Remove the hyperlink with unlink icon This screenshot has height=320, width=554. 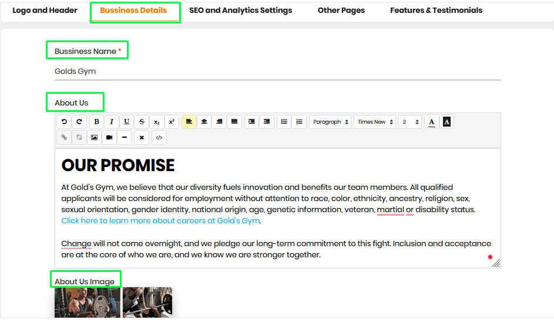[x=79, y=138]
